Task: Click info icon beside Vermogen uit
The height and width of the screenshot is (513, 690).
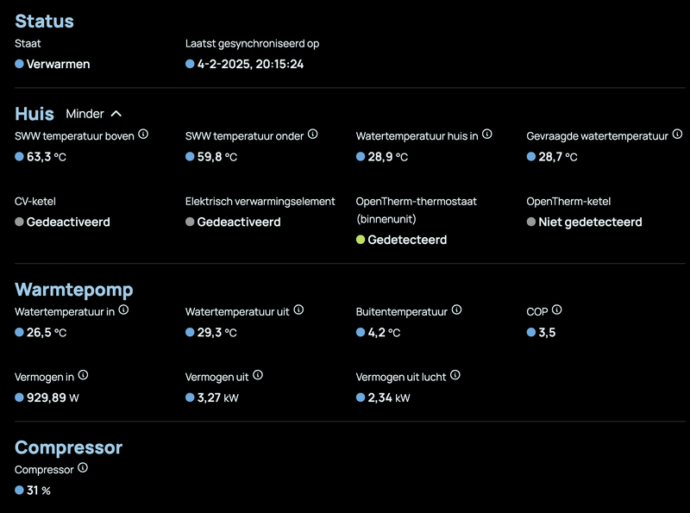Action: point(257,375)
